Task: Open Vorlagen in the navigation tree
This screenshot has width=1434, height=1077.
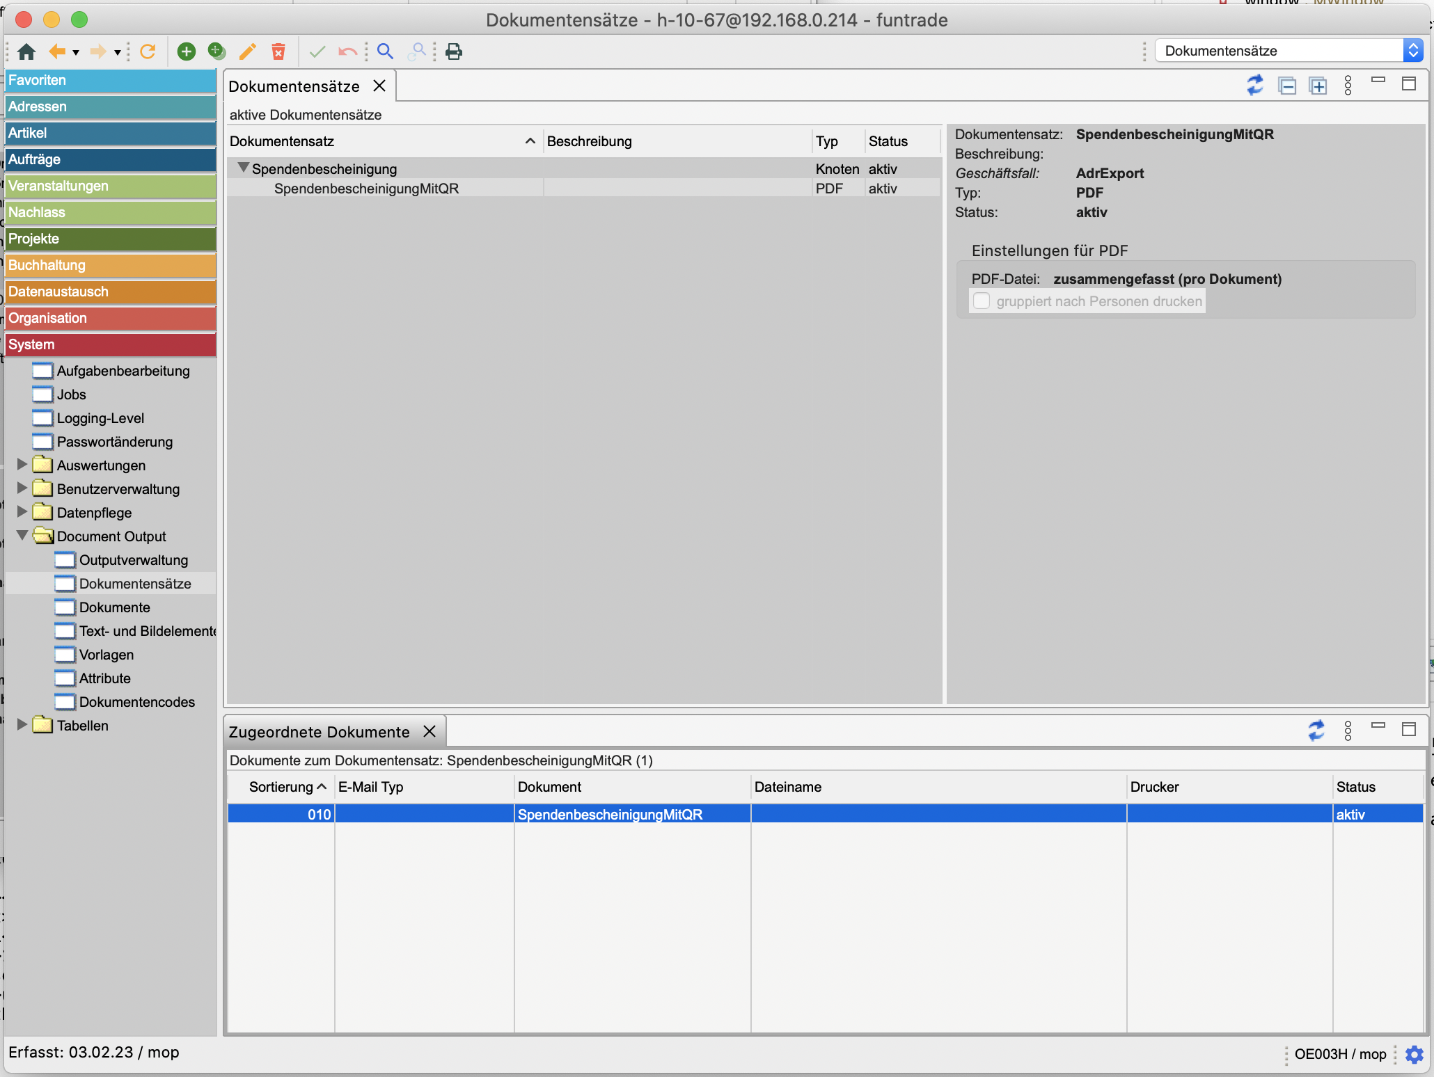Action: pos(106,655)
